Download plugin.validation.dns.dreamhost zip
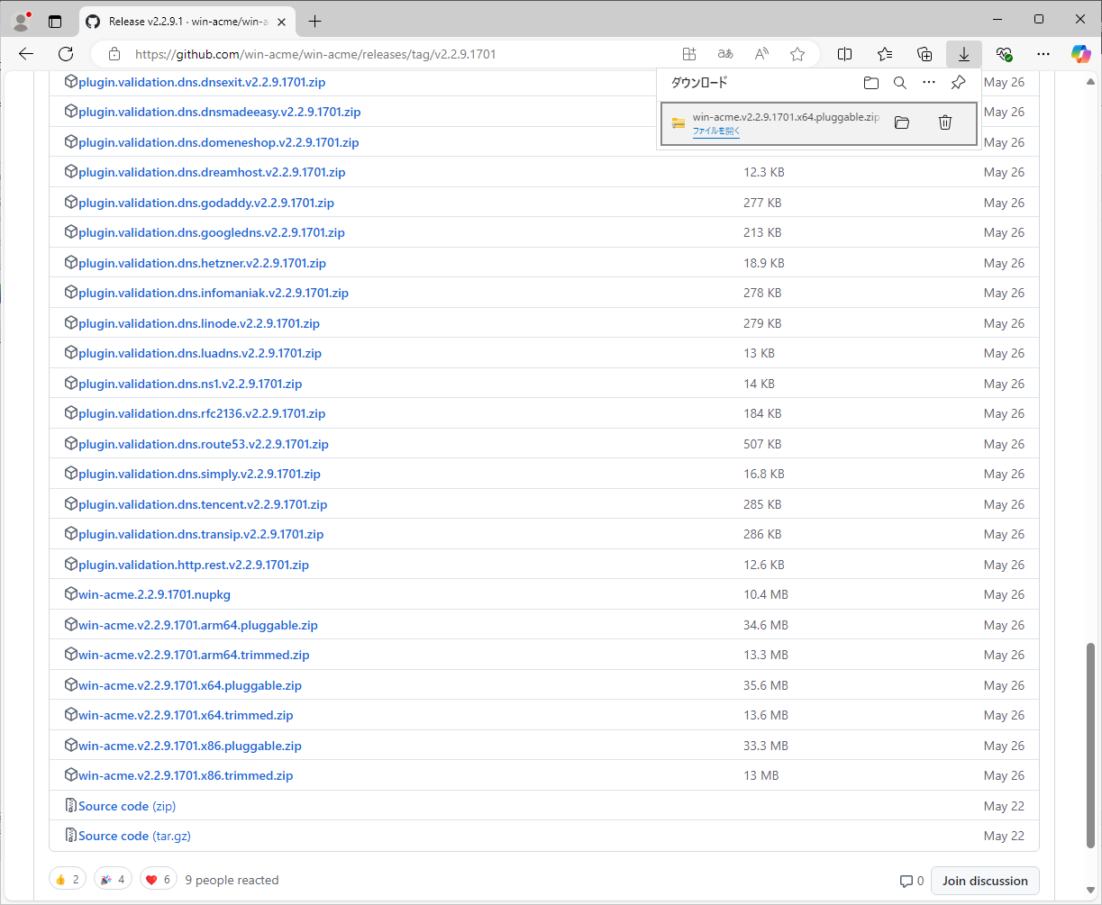Viewport: 1102px width, 905px height. [212, 172]
